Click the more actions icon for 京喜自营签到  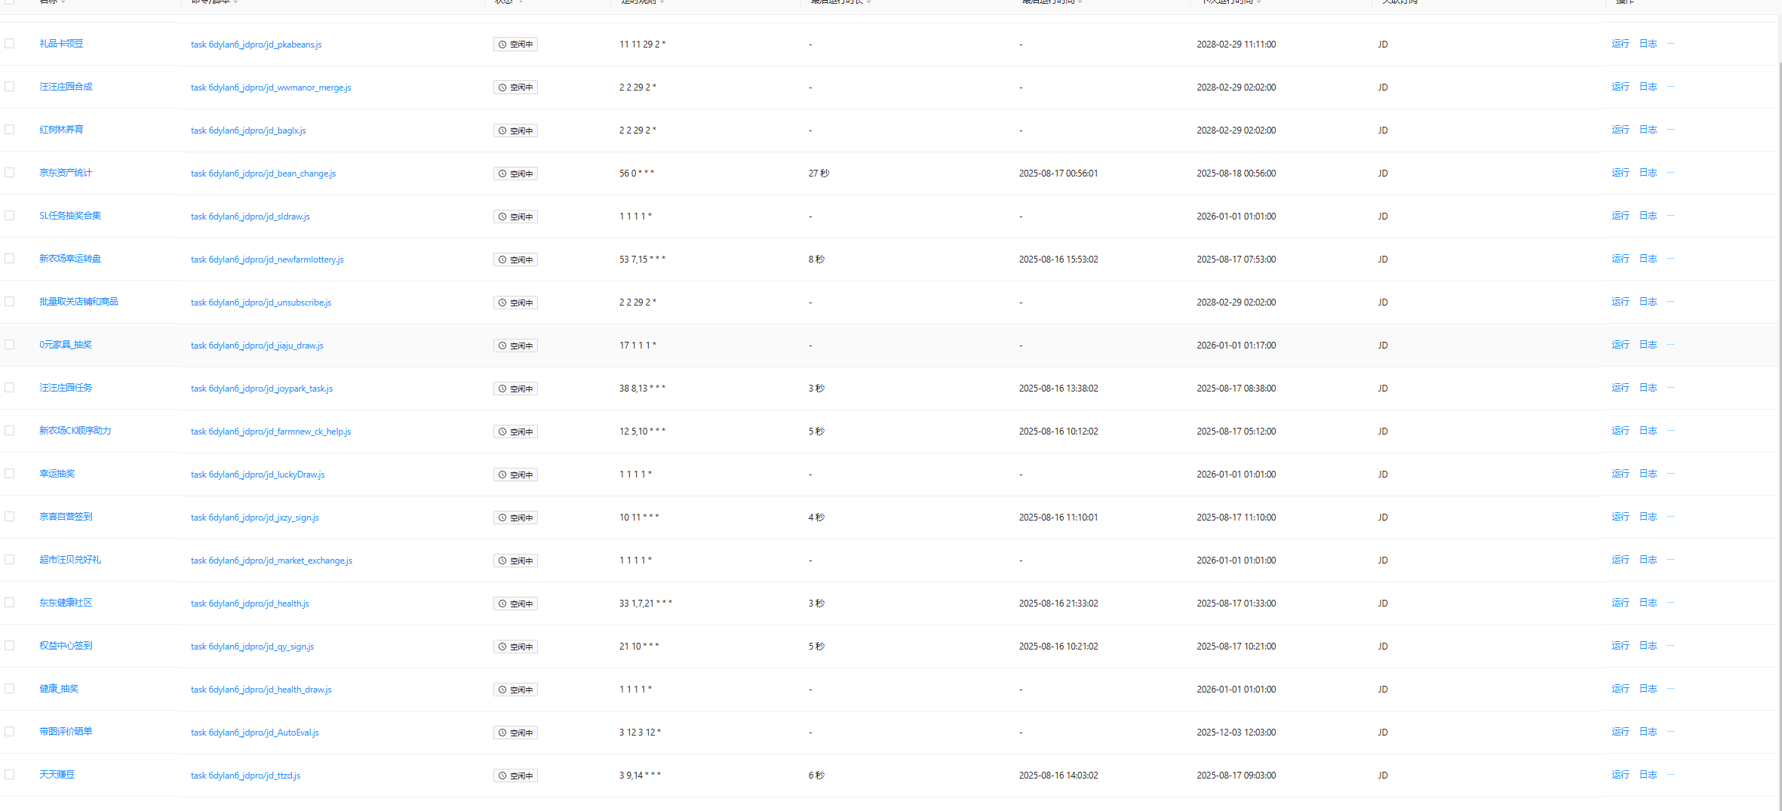1670,517
